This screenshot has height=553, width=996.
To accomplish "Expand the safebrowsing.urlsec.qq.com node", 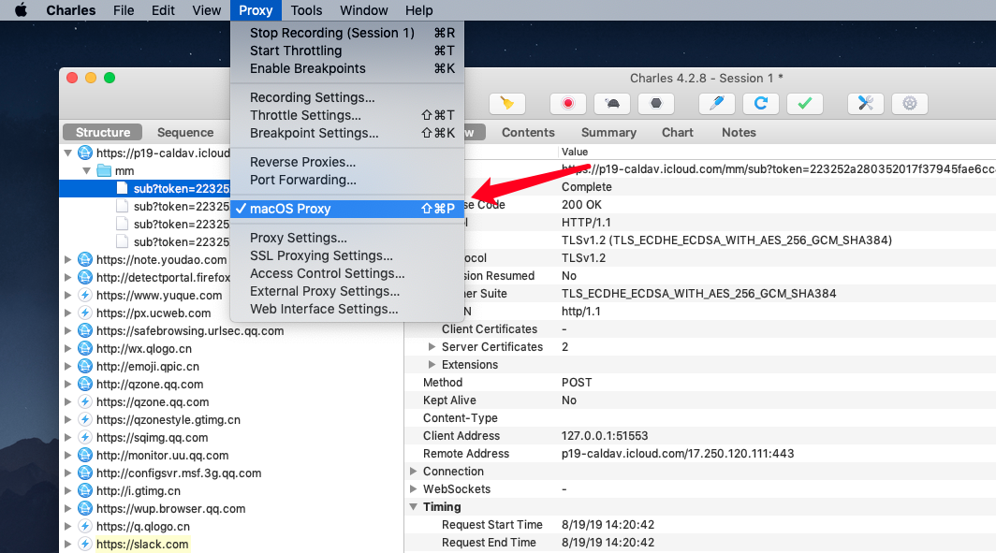I will 68,331.
